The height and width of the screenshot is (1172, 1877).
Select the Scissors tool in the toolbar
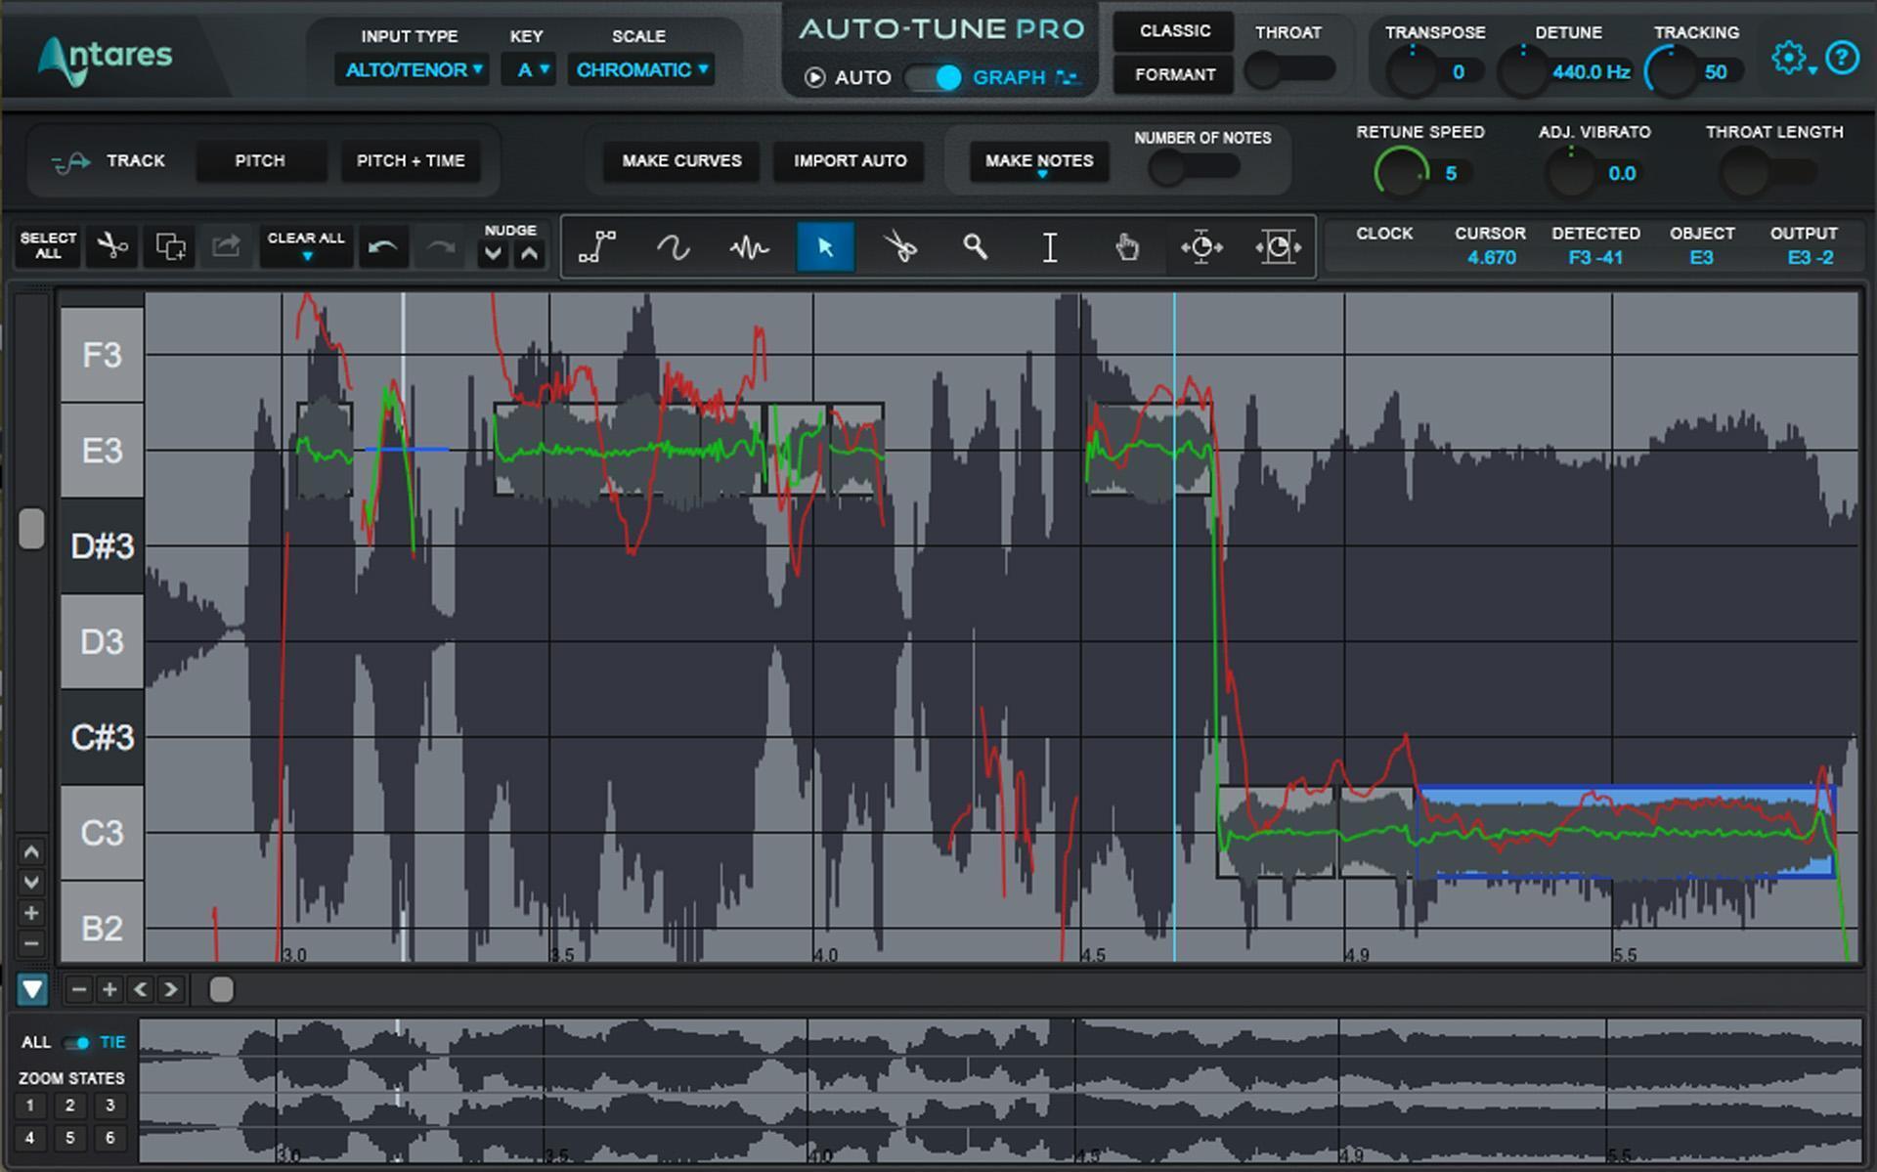pos(899,247)
